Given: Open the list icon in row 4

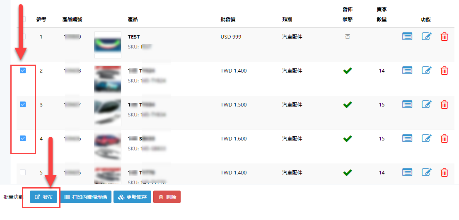Looking at the screenshot, I should pos(407,138).
